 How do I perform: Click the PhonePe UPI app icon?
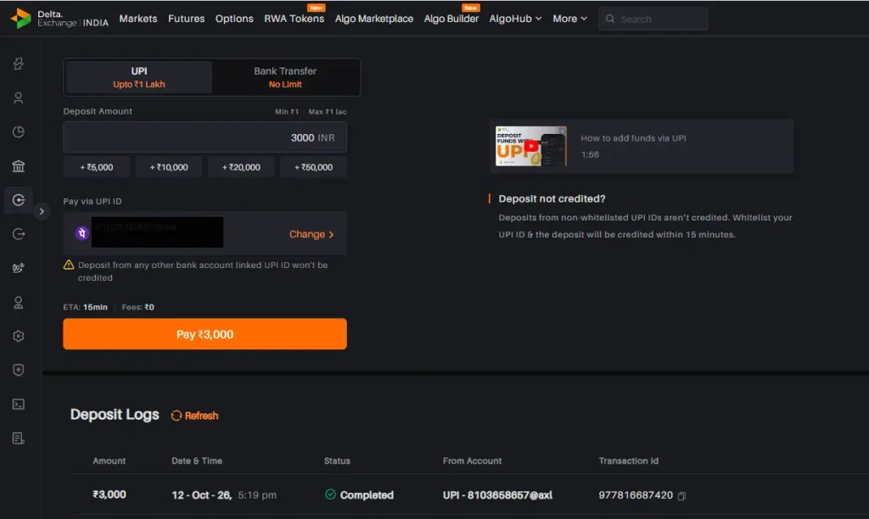point(82,233)
